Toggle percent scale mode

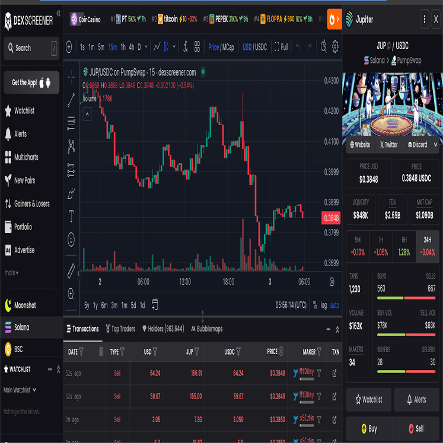coord(315,305)
